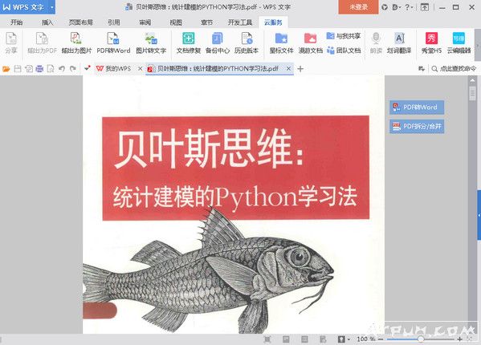Close the 我的WPS tab

pos(140,69)
